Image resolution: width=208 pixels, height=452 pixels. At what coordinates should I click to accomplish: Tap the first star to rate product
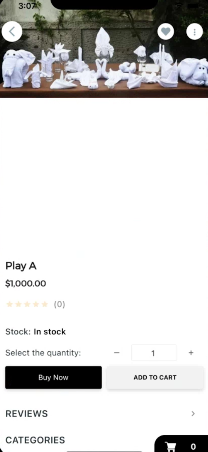click(9, 304)
